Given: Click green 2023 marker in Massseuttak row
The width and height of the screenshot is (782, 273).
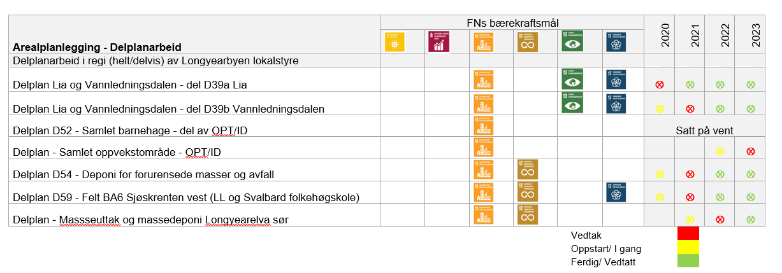Looking at the screenshot, I should [750, 220].
